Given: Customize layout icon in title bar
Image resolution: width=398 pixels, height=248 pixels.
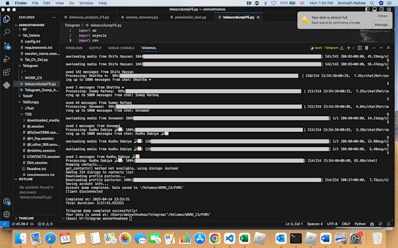Looking at the screenshot, I should coord(389,9).
